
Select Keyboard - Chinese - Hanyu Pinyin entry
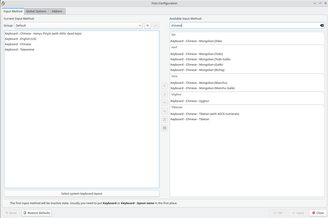point(81,34)
